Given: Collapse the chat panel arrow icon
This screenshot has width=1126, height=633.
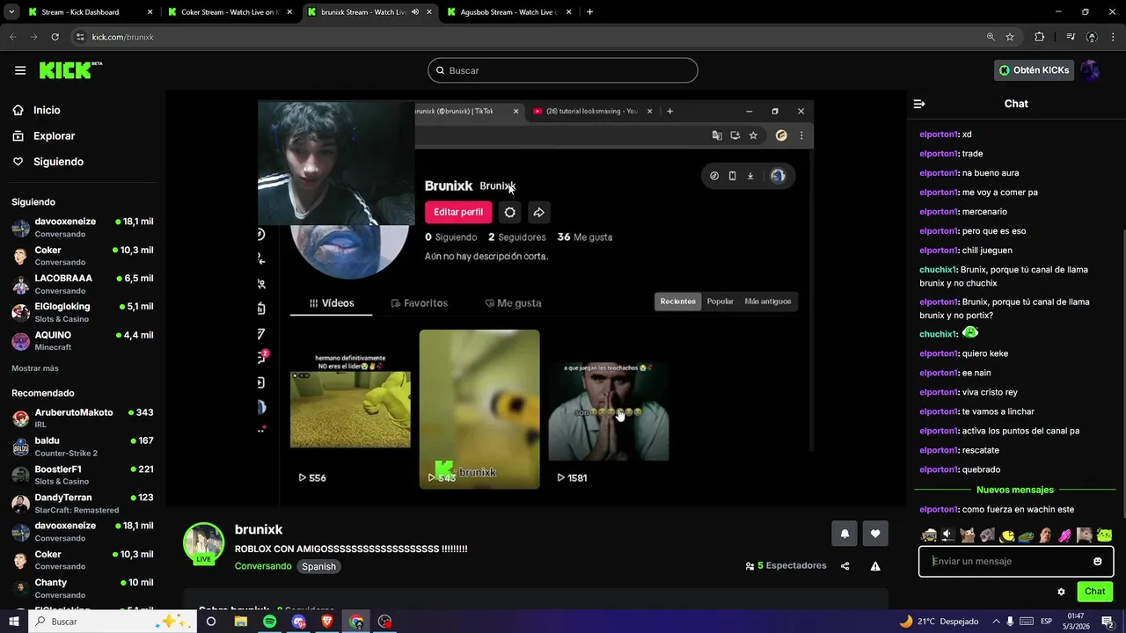Looking at the screenshot, I should click(x=919, y=104).
